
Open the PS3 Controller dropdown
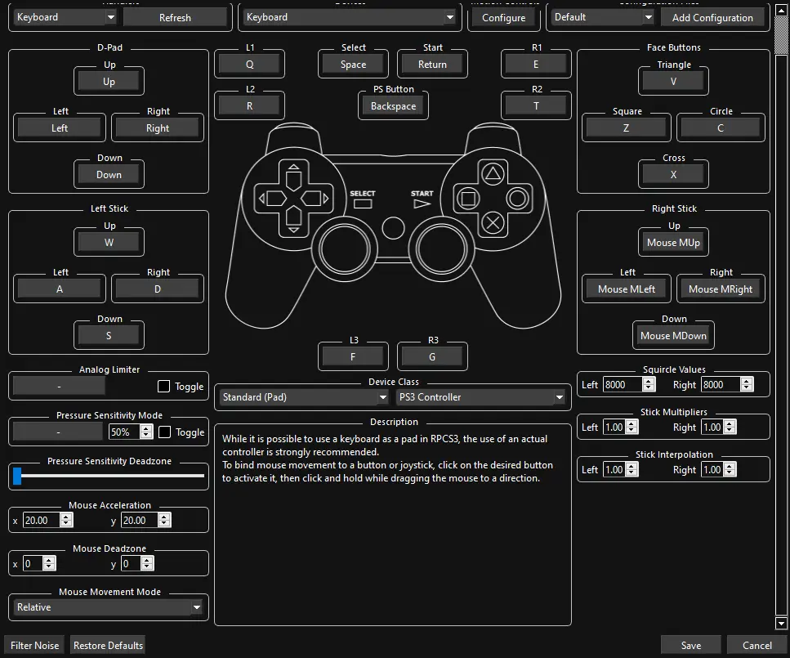[480, 397]
